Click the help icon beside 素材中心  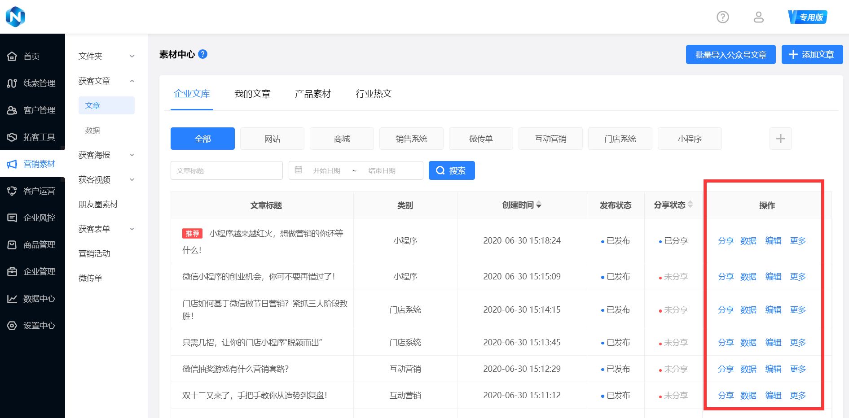(203, 54)
